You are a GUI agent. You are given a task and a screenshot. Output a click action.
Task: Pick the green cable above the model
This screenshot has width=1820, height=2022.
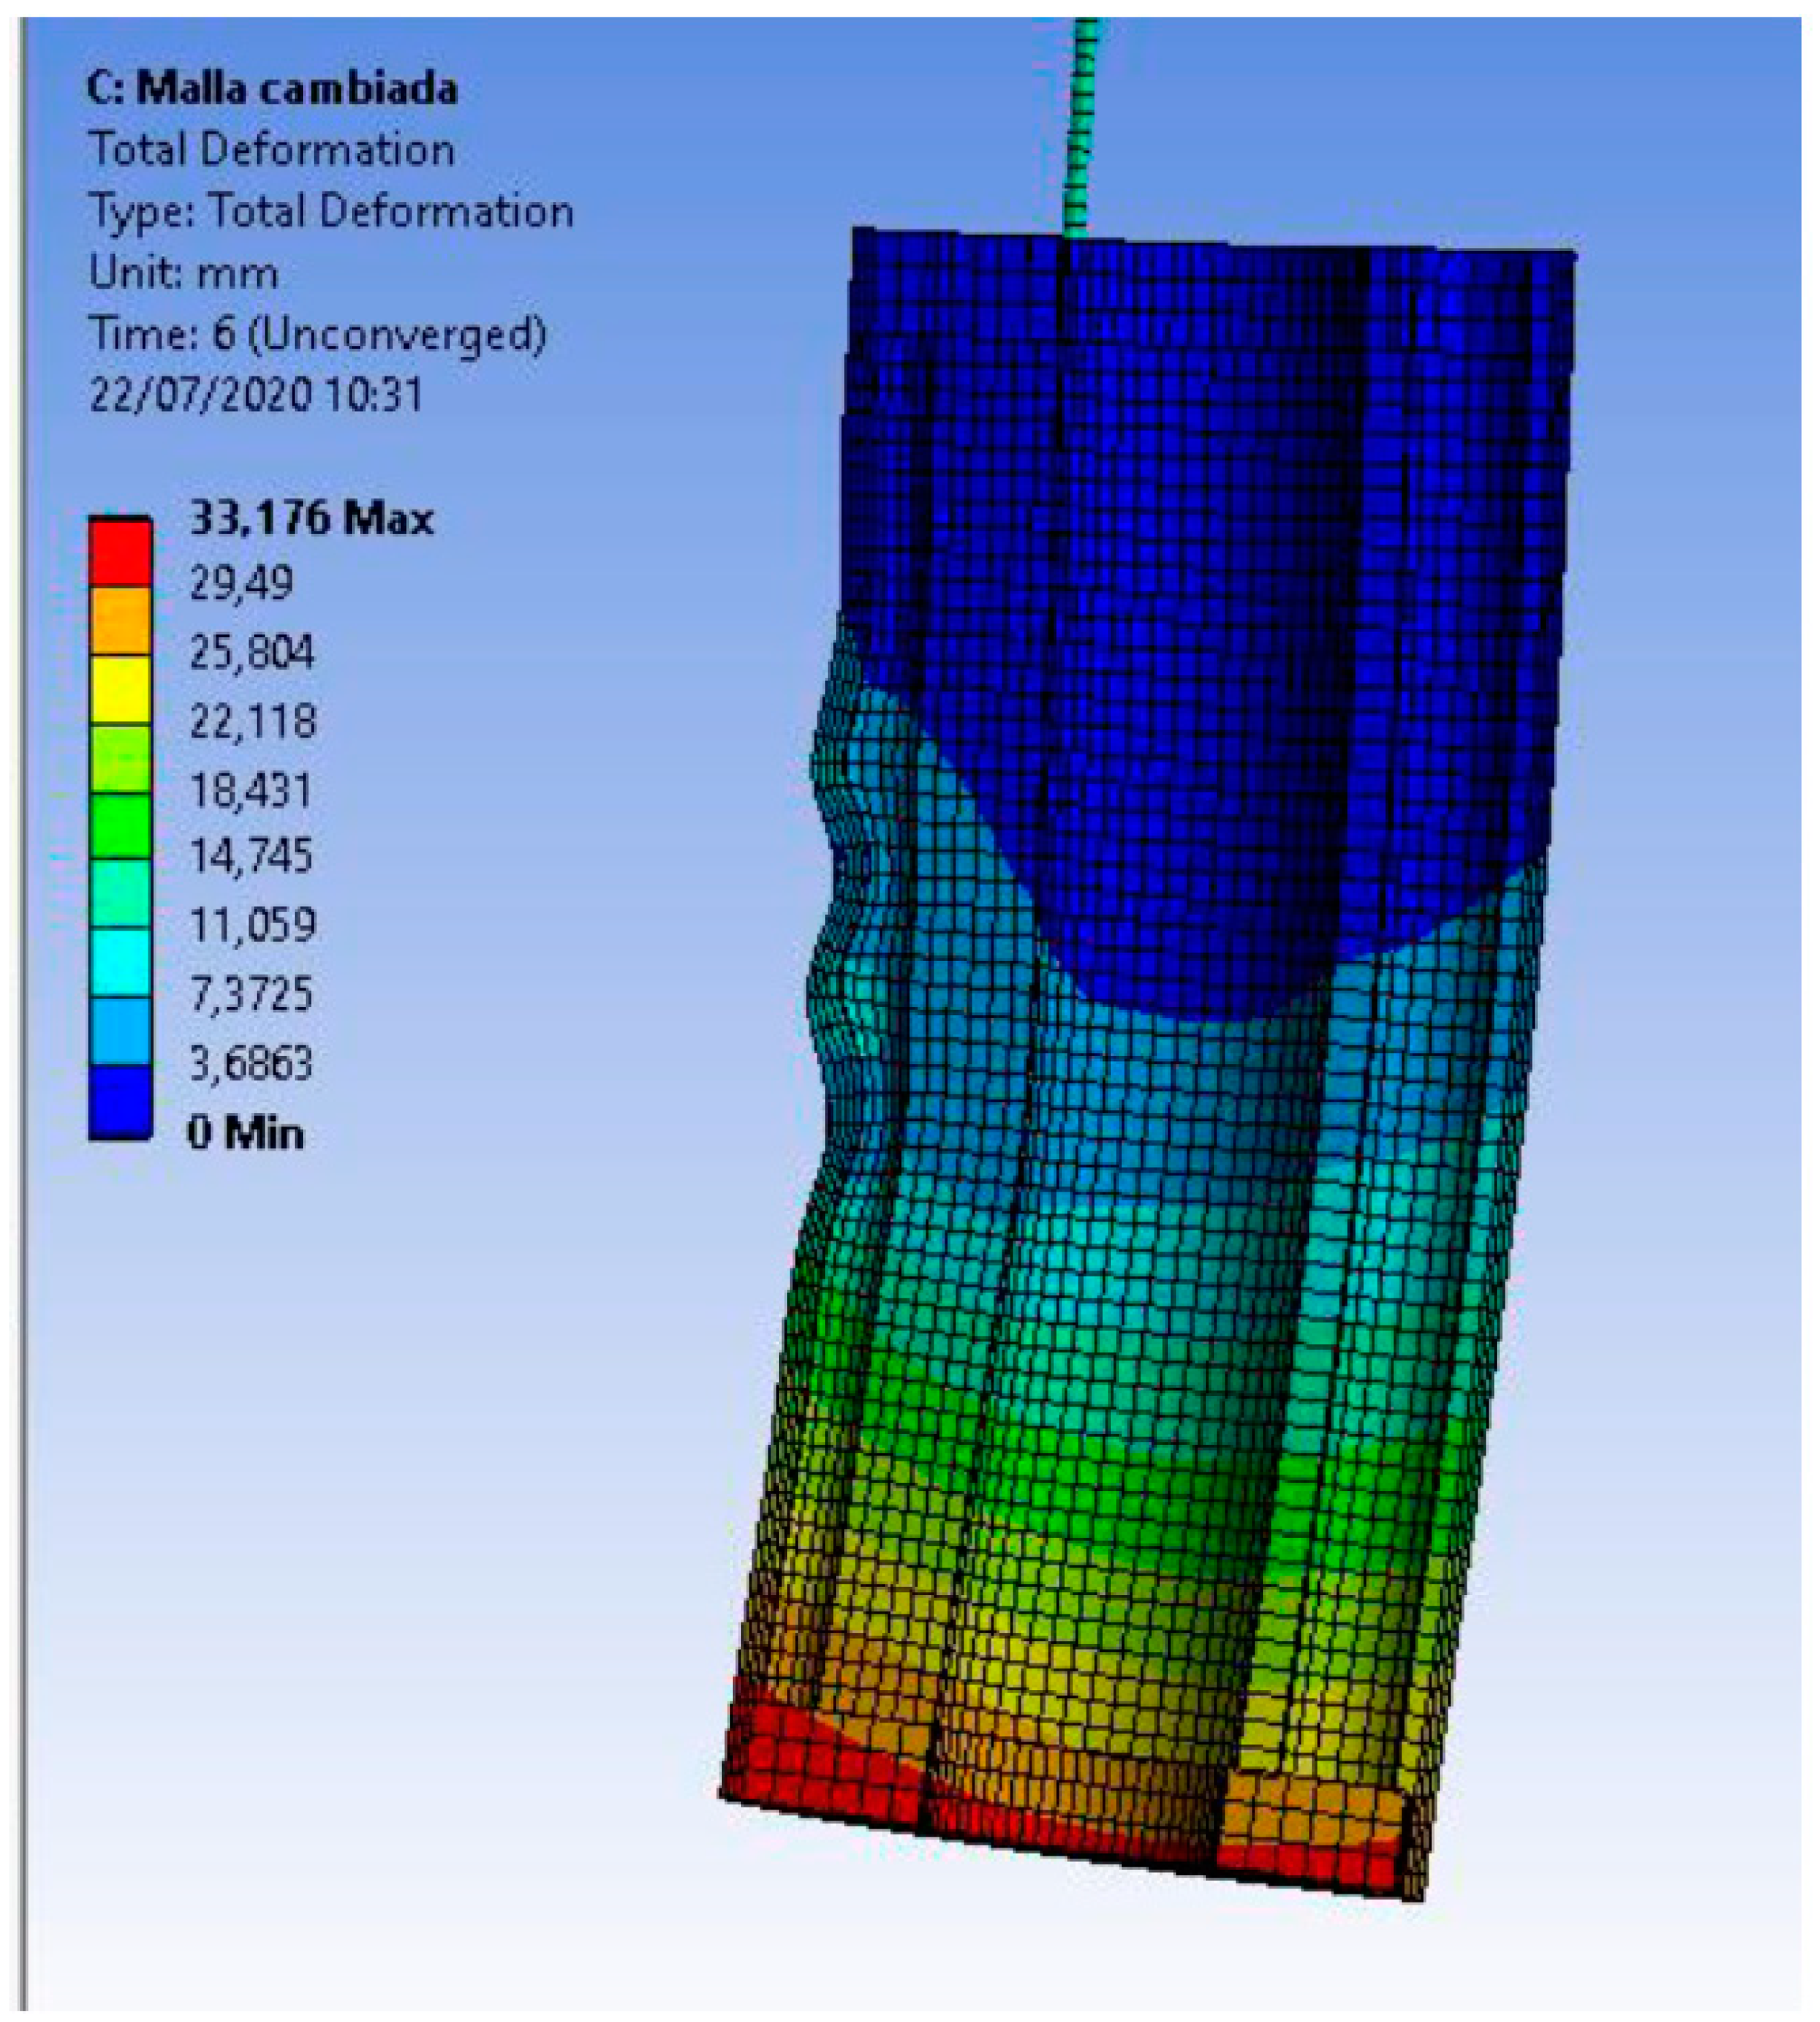(1082, 130)
